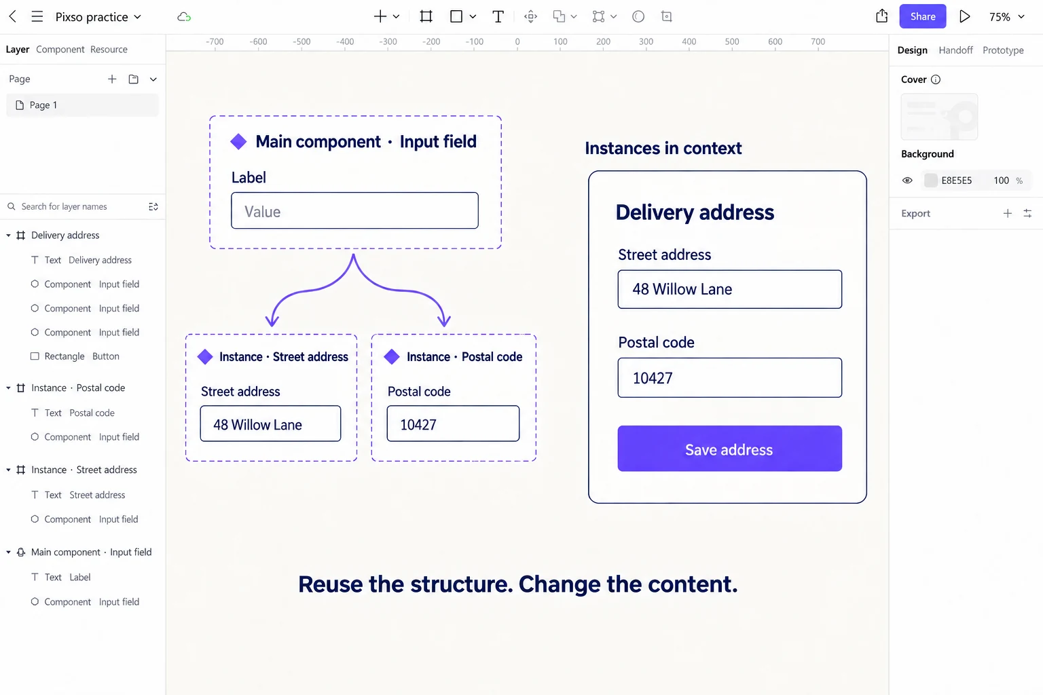Collapse the Instance · Postal code layer group

tap(8, 388)
